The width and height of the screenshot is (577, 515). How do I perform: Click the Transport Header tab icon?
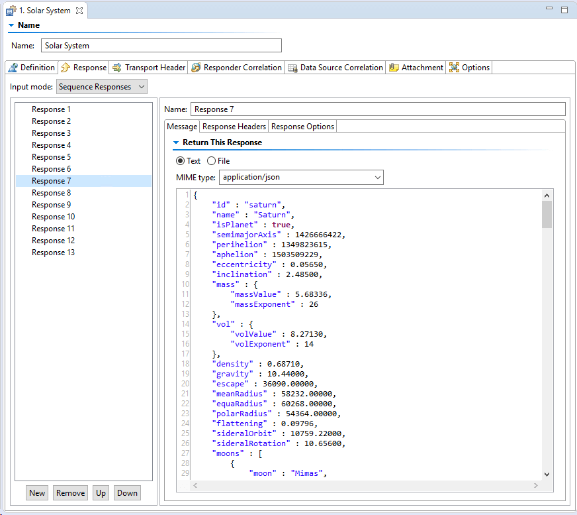pos(117,68)
